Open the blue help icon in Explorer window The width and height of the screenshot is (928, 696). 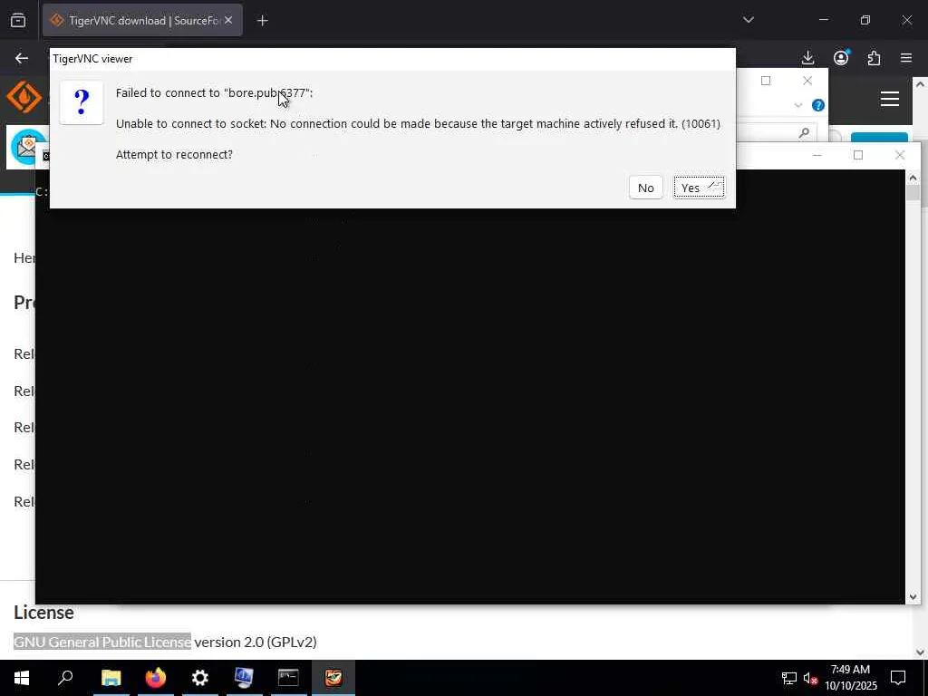click(818, 105)
